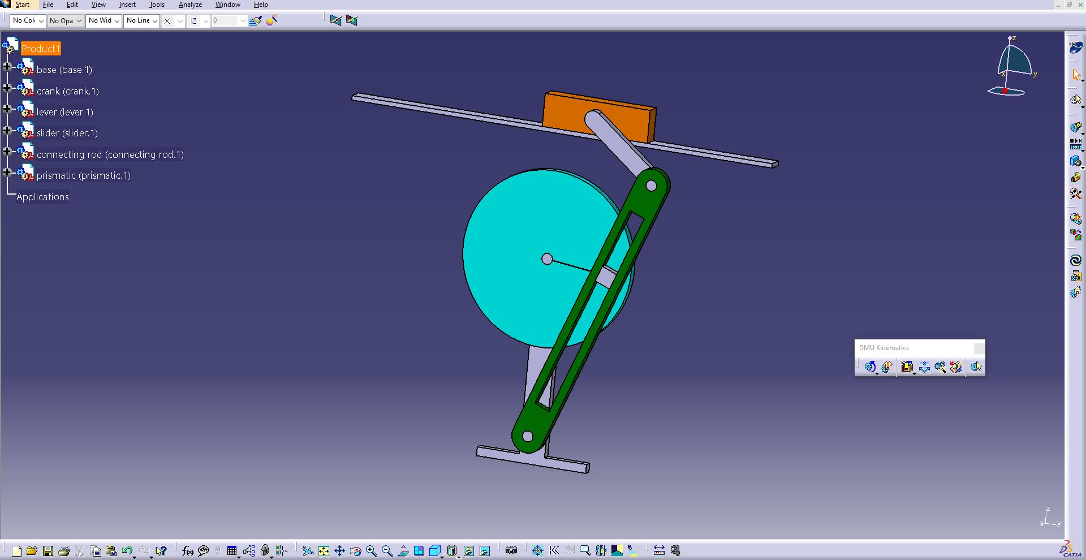Open the View Mode shading cylinder icon
This screenshot has height=560, width=1086.
[452, 550]
